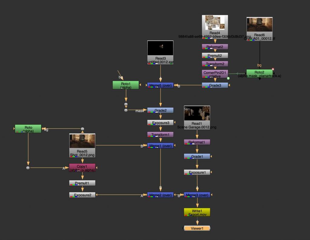Click the CornerPin2D1 node
This screenshot has height=240, width=310.
point(215,74)
